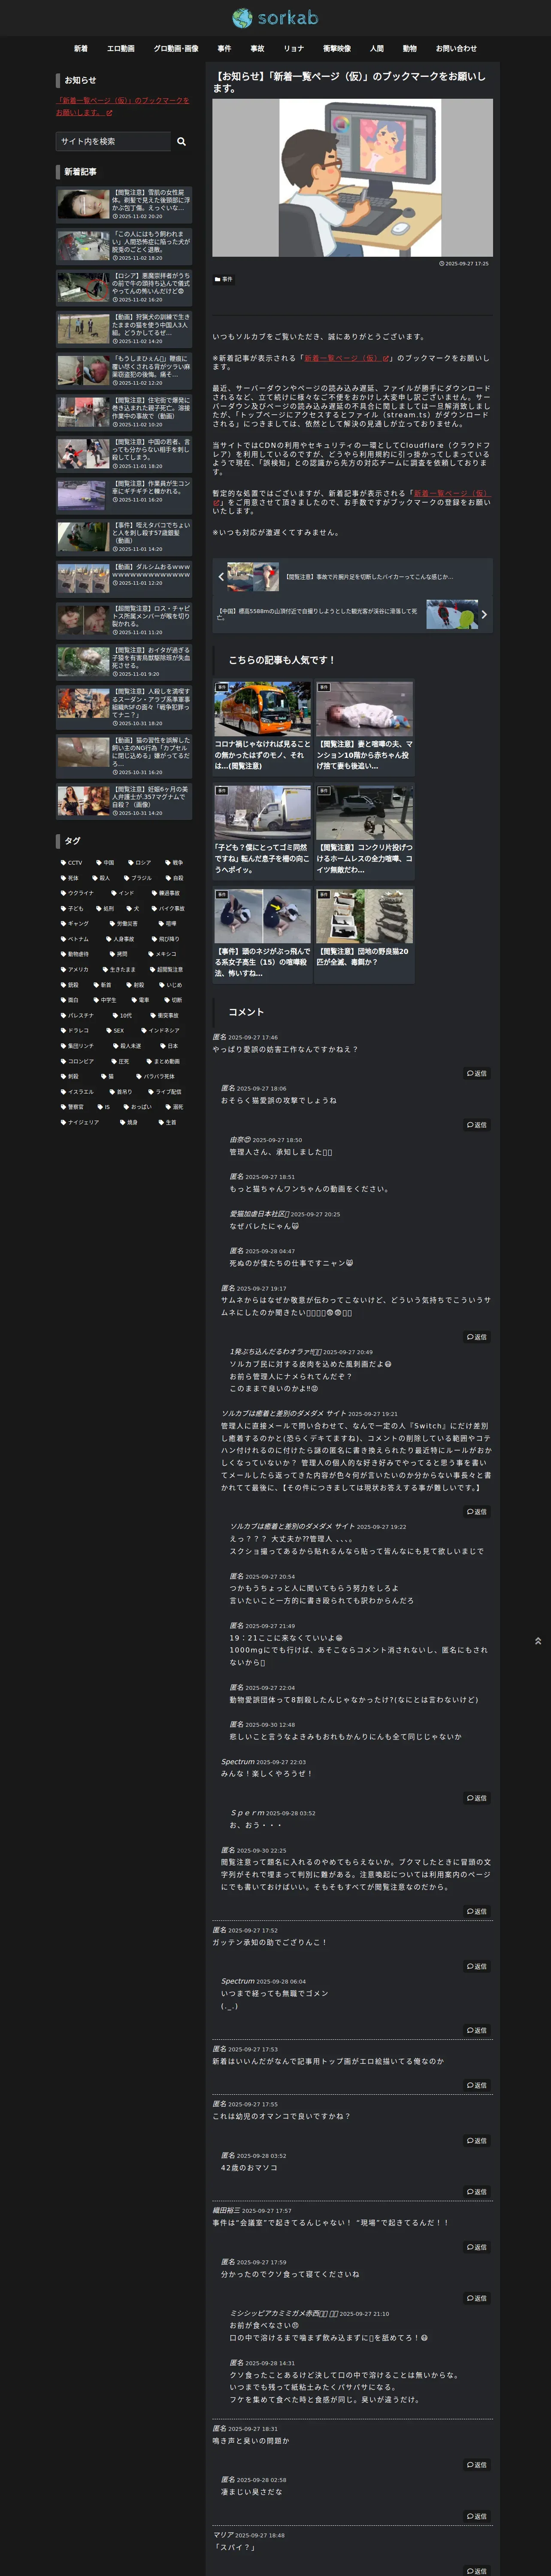
Task: Reply to 織田裕三's 事件は会議室で comment
Action: tap(477, 2247)
